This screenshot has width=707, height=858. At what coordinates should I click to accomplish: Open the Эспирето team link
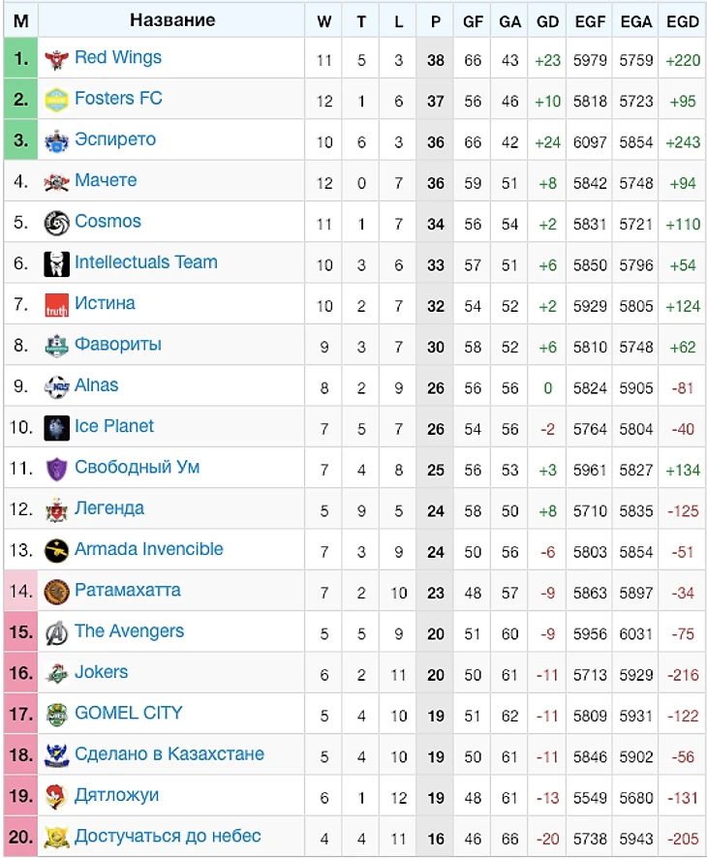[115, 139]
